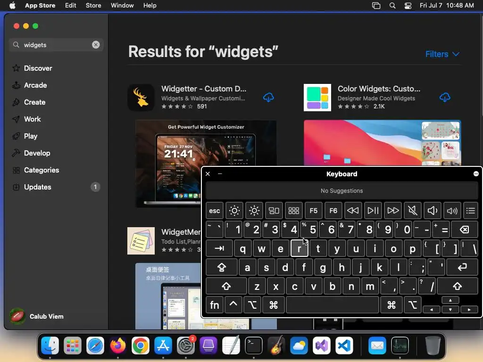Tap brightness up key on keyboard

pyautogui.click(x=254, y=211)
